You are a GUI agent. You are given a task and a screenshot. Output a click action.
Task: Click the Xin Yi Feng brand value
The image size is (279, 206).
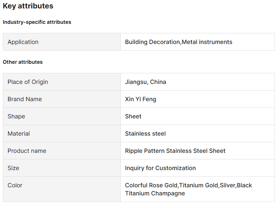[x=141, y=99]
